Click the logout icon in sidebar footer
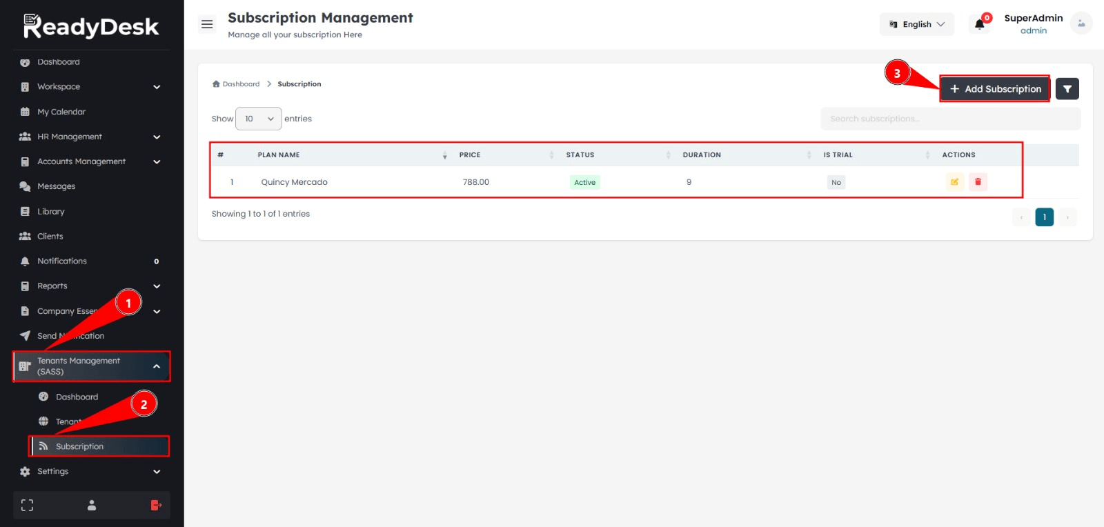This screenshot has height=527, width=1104. tap(156, 506)
